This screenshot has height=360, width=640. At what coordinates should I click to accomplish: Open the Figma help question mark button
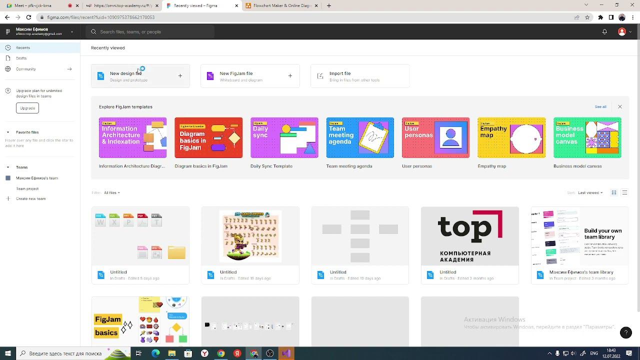pos(625,332)
